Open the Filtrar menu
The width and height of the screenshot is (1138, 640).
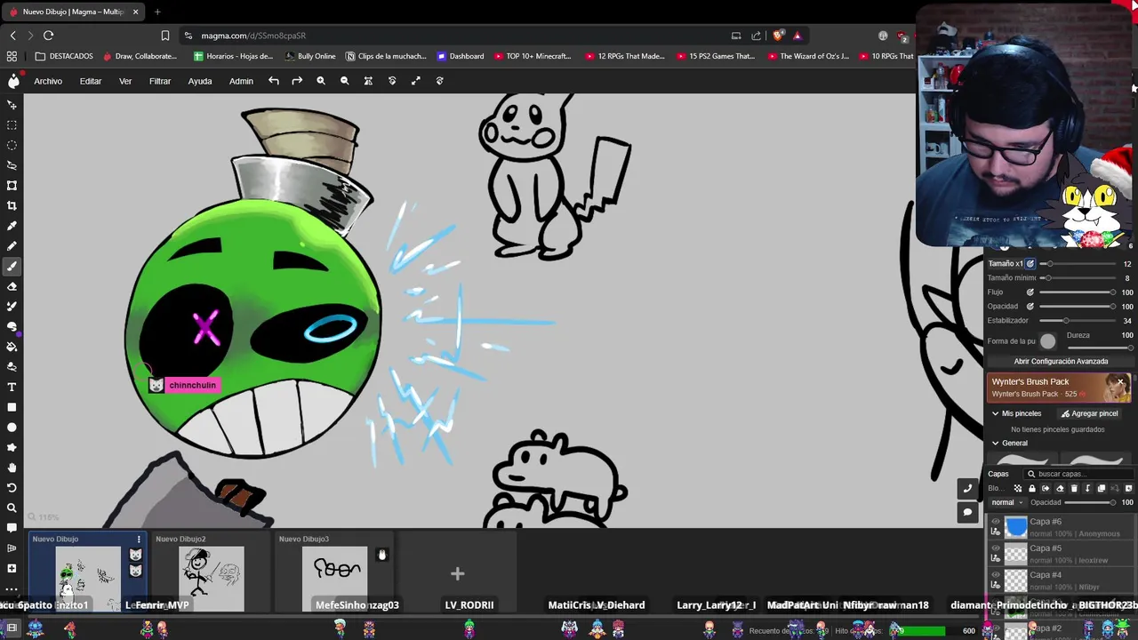tap(160, 81)
